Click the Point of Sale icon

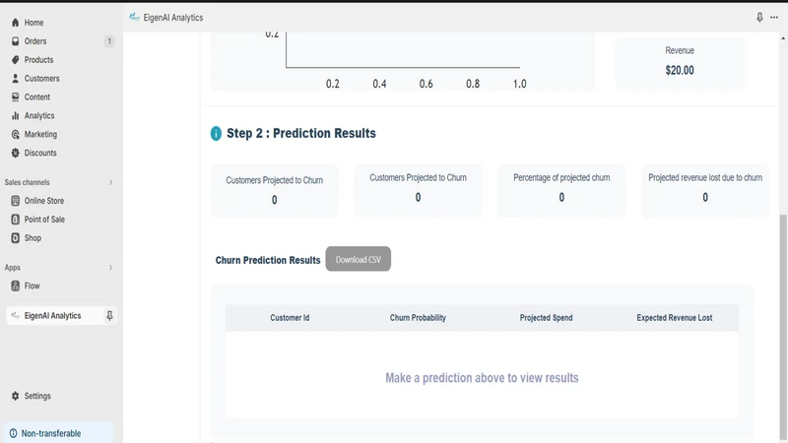coord(15,220)
